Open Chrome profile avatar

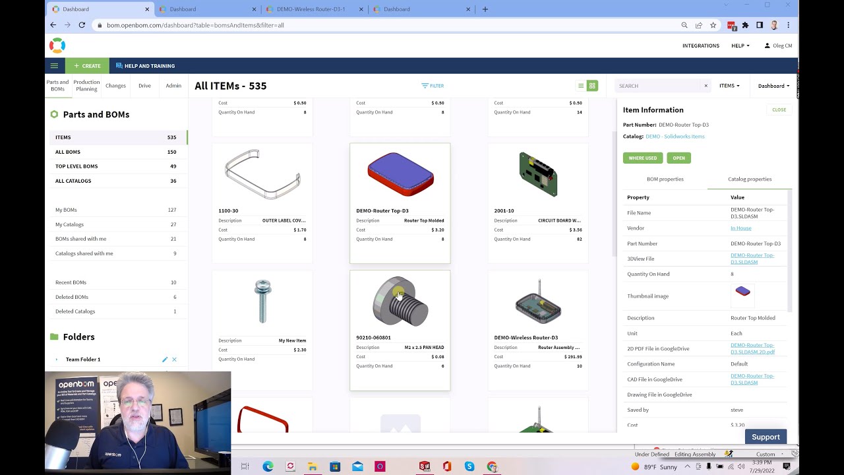pyautogui.click(x=774, y=25)
